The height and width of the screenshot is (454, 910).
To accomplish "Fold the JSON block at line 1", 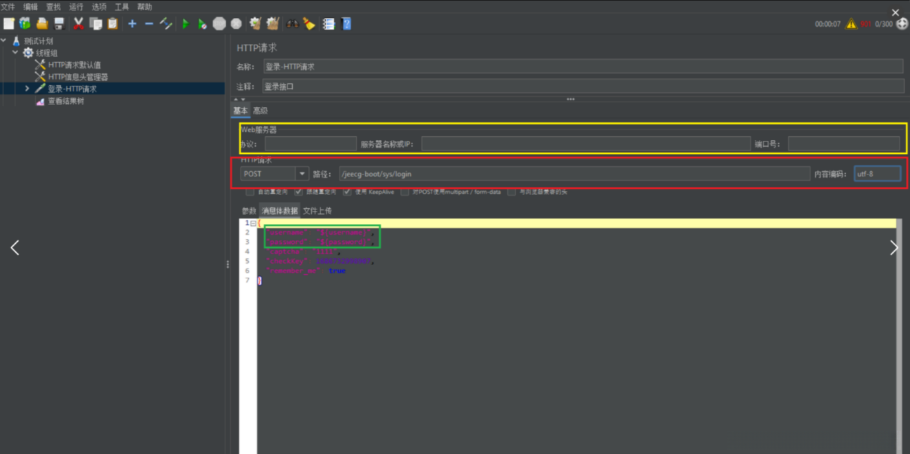I will [253, 223].
